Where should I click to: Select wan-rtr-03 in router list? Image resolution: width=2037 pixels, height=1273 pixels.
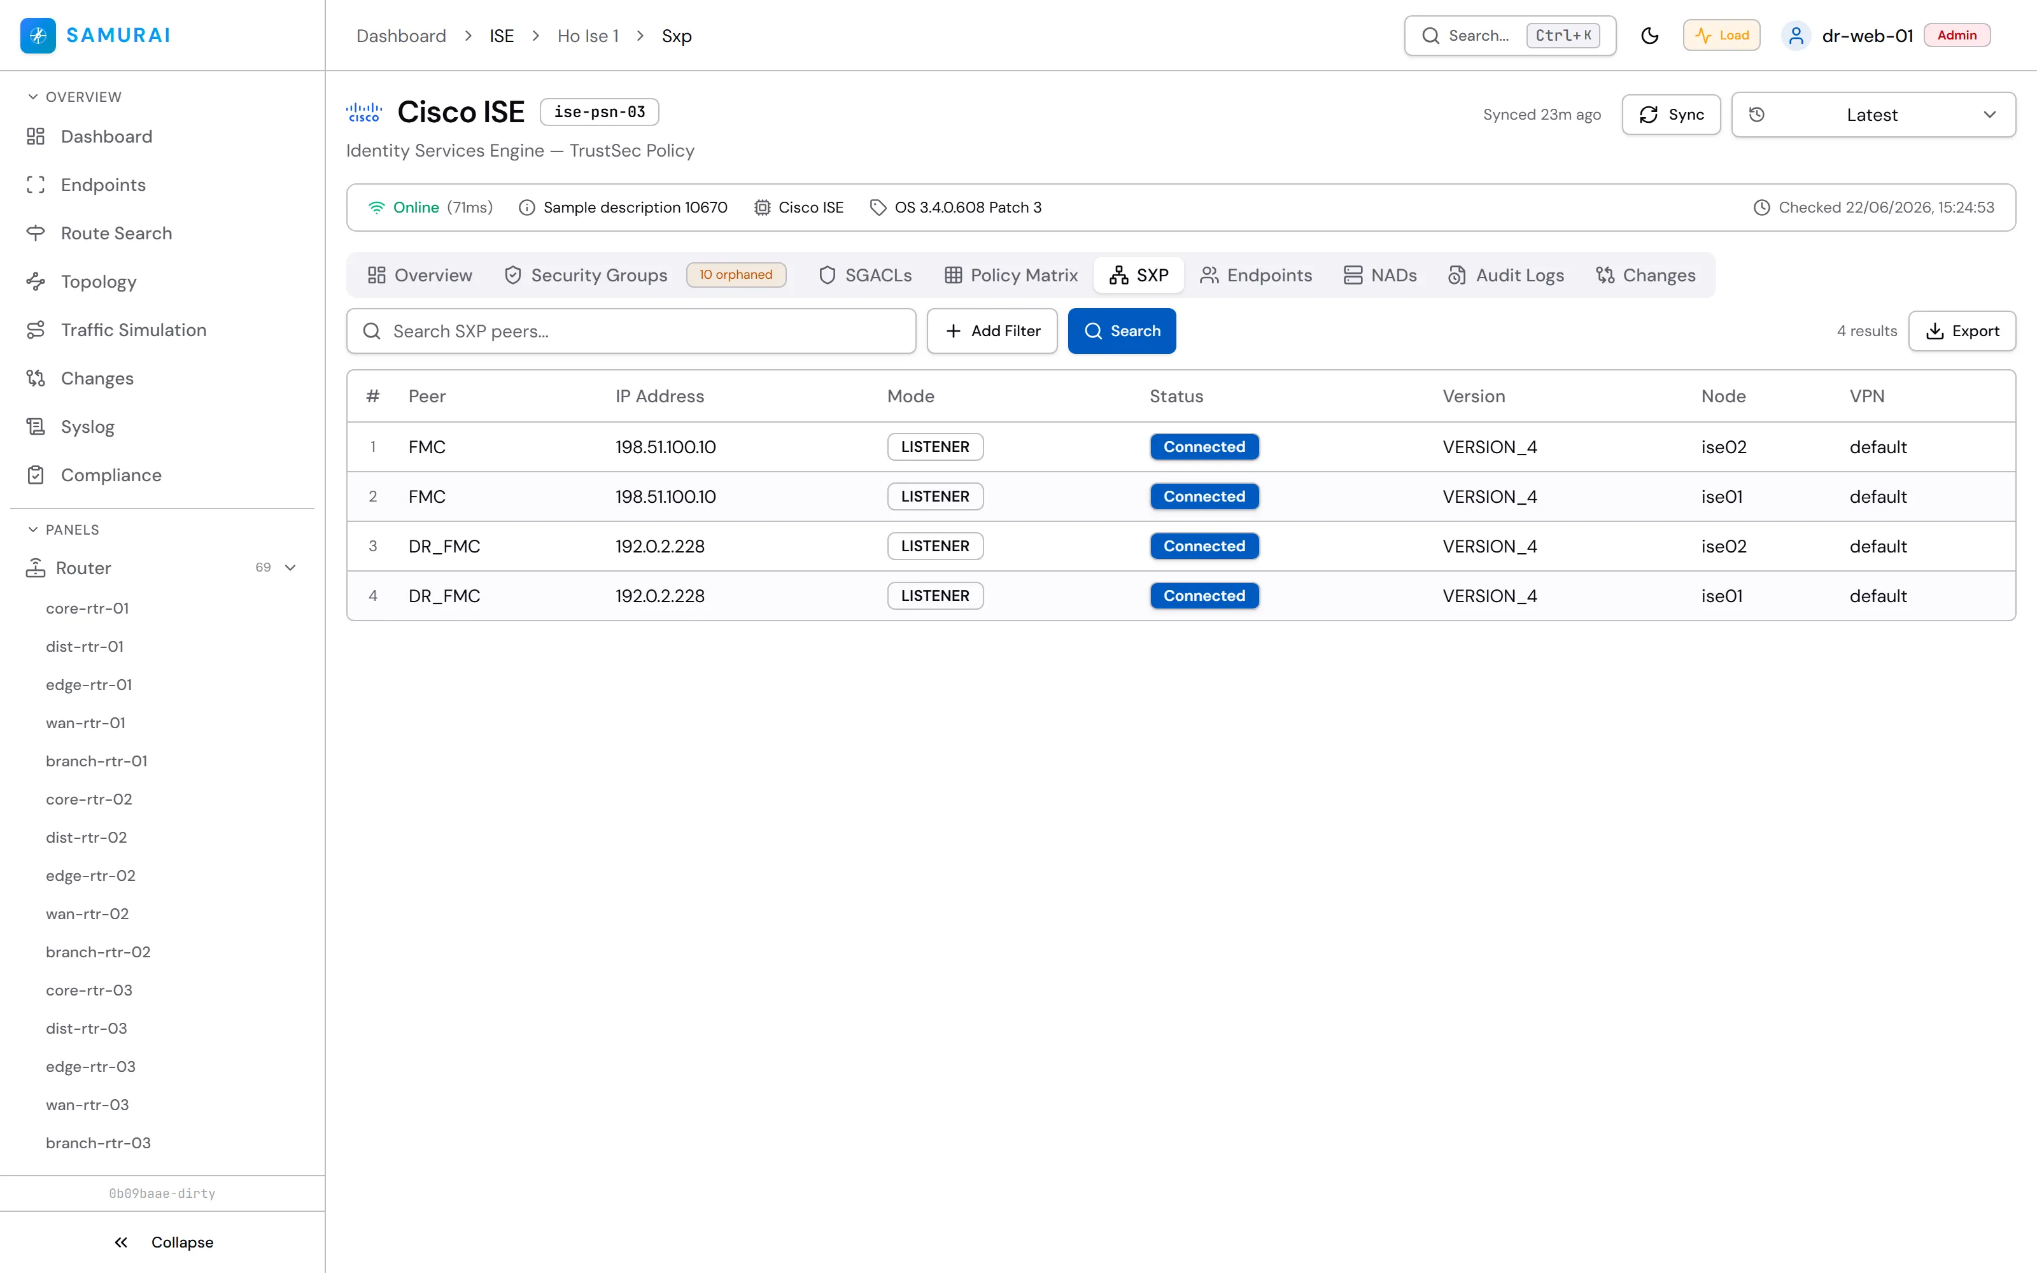[88, 1104]
